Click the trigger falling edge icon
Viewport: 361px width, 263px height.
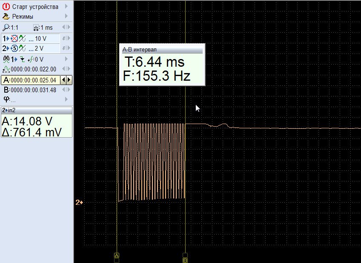click(23, 59)
